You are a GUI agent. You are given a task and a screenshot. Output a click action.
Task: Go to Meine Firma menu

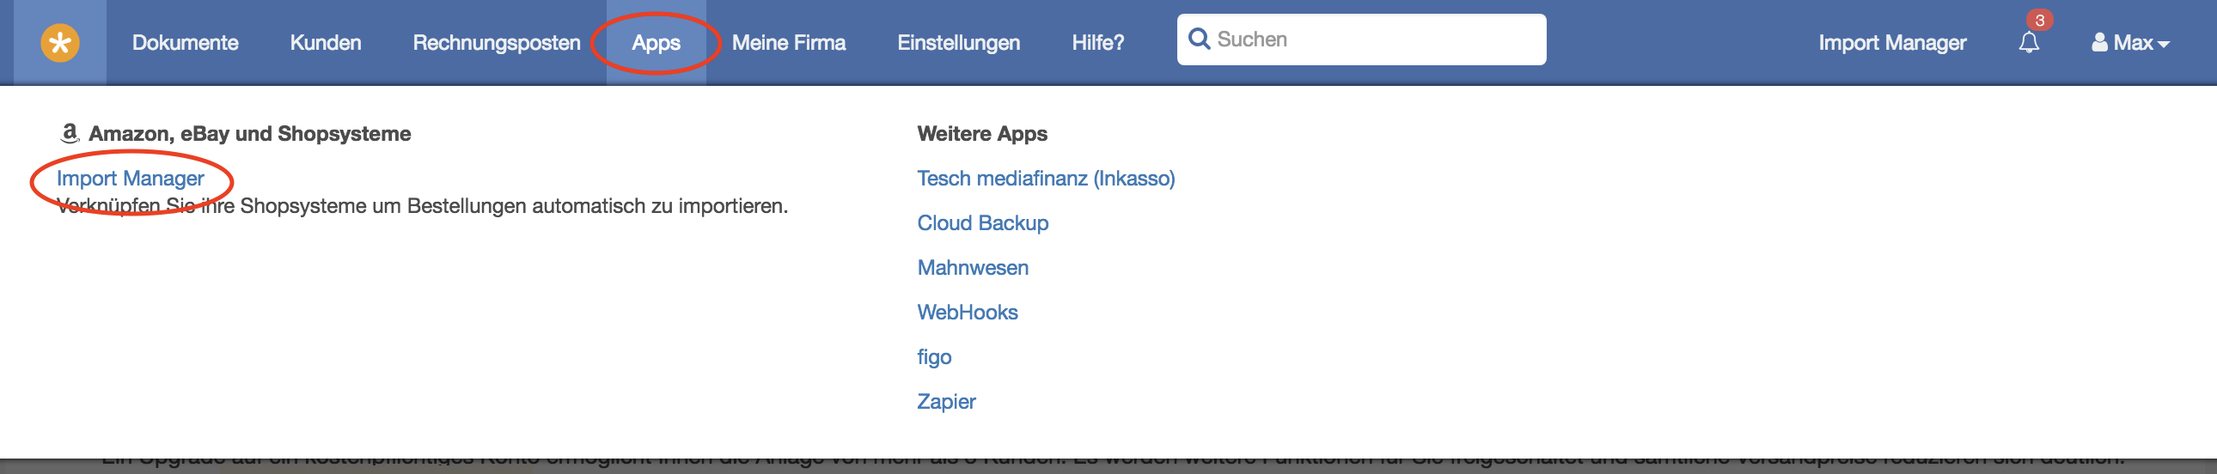(x=788, y=42)
